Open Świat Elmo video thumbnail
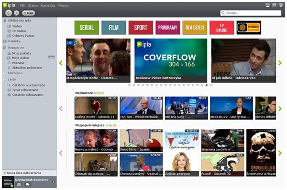The width and height of the screenshot is (287, 190). (x=141, y=140)
